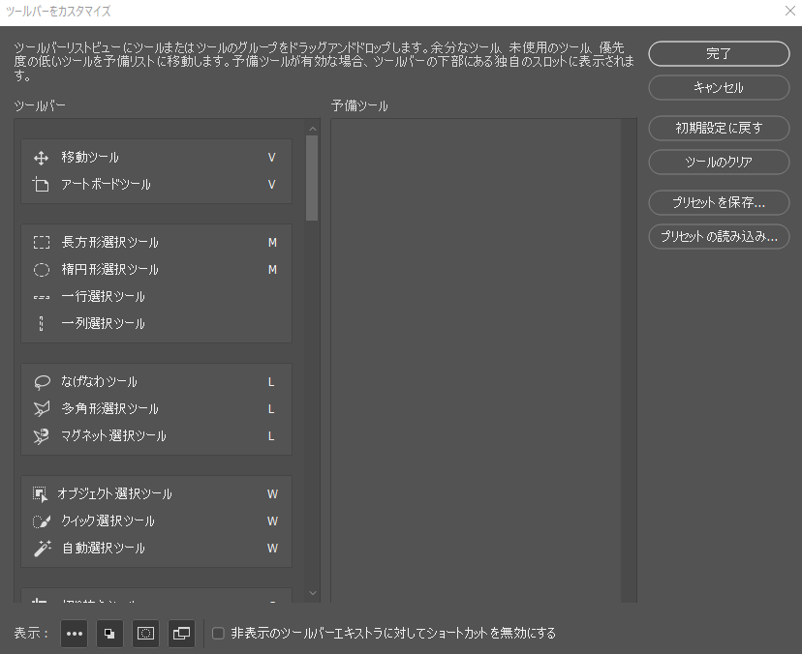802x654 pixels.
Task: Click 初期設定に戻す button
Action: point(719,128)
